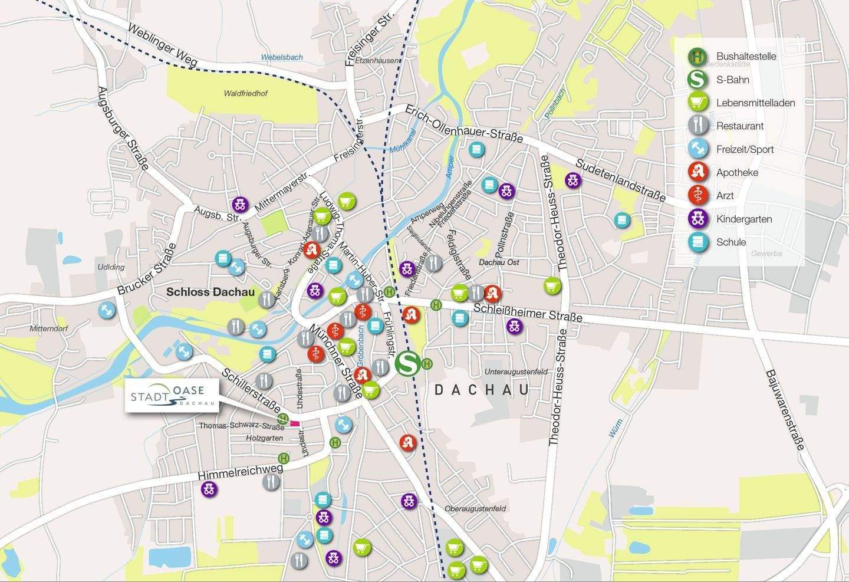The height and width of the screenshot is (582, 849).
Task: Select the kindergarten marker on Sudetenlandstraße
Action: 572,180
